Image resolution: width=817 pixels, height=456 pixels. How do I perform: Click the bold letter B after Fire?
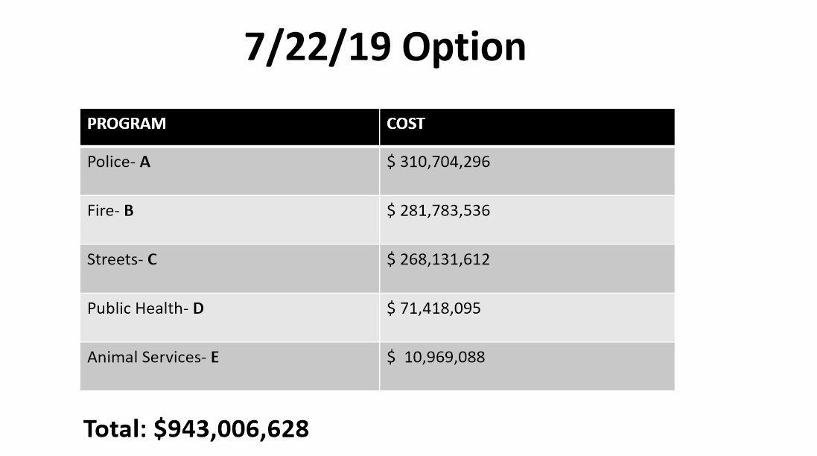[129, 211]
